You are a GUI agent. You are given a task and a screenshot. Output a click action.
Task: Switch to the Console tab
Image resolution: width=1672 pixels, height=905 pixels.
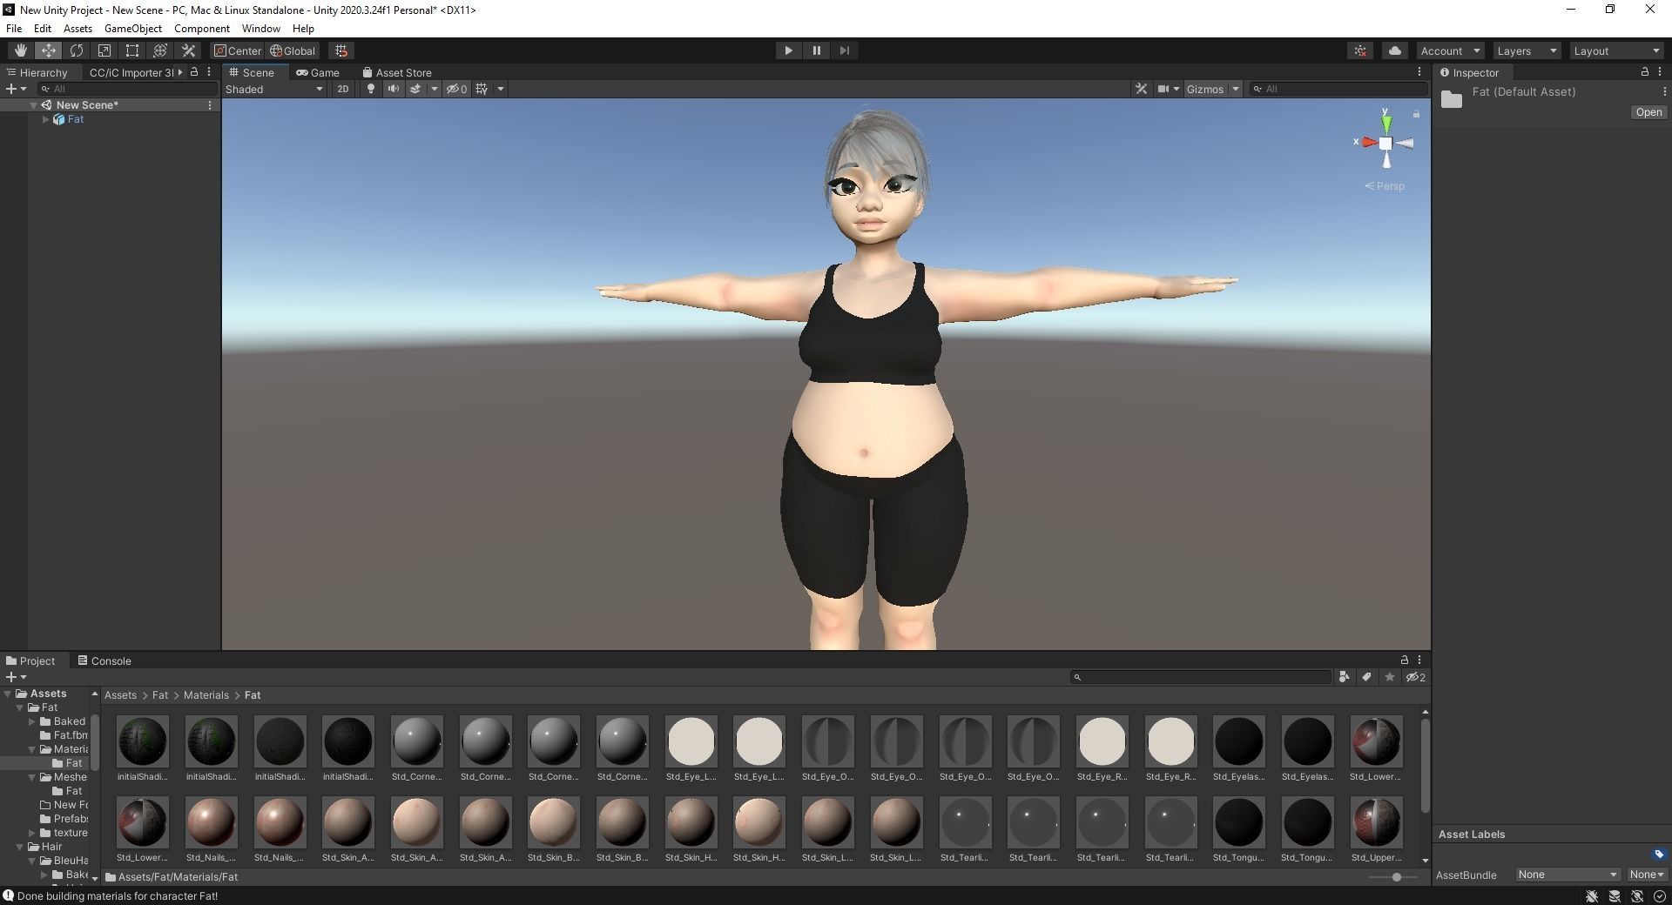104,660
